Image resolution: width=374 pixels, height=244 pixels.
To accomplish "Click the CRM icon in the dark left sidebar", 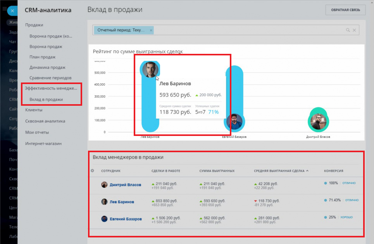I will pyautogui.click(x=12, y=99).
